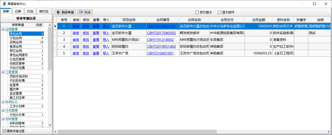This screenshot has height=135, width=332.
Task: Click 审核 link for row 3
Action: 76,40
